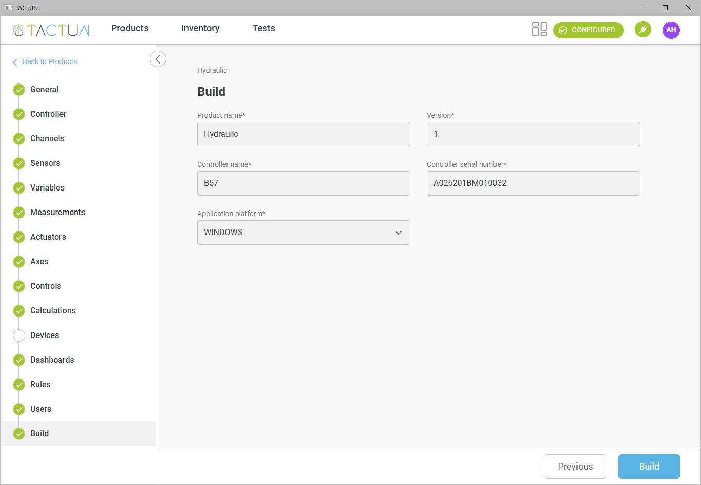Click the empty circle beside Devices
701x485 pixels.
19,335
